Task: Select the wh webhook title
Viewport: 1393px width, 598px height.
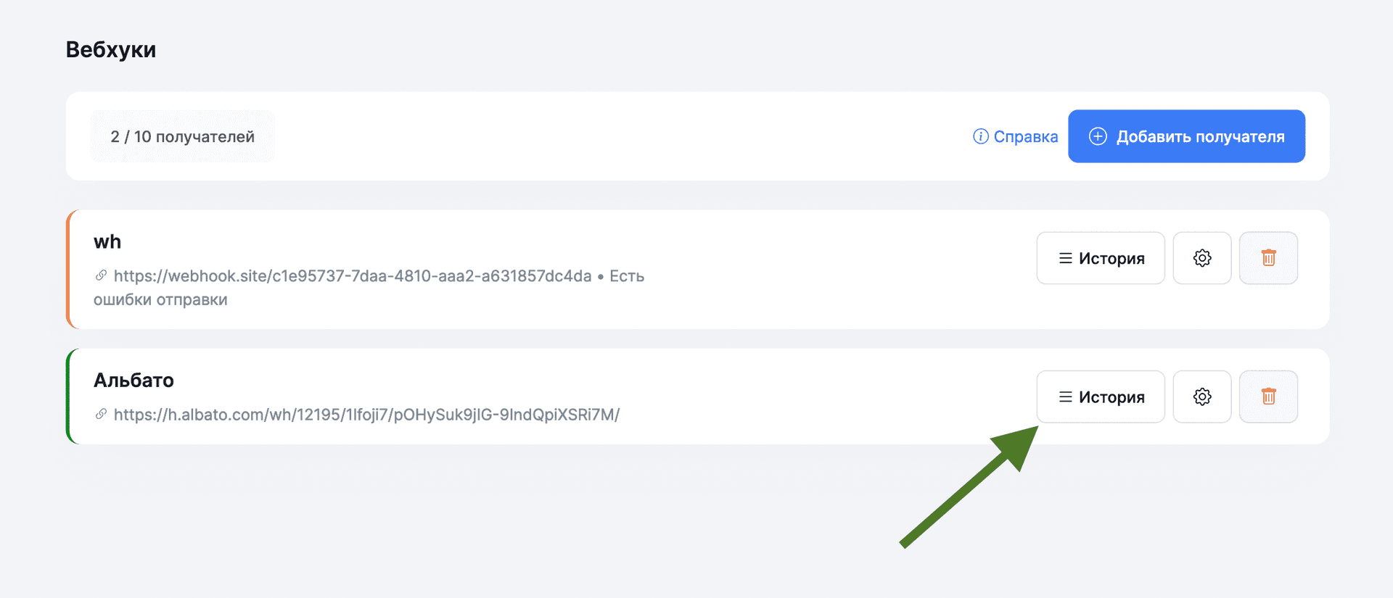Action: (x=107, y=241)
